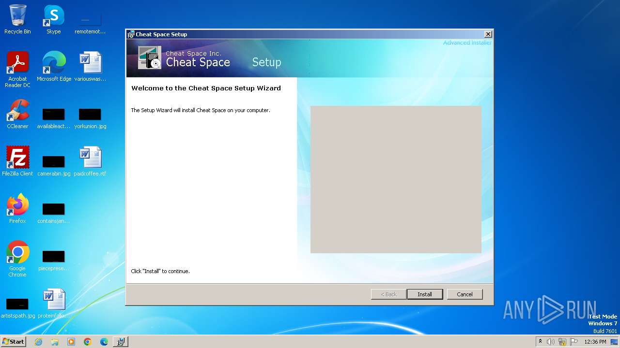Click the 12:36 PM clock
The width and height of the screenshot is (620, 348).
595,342
